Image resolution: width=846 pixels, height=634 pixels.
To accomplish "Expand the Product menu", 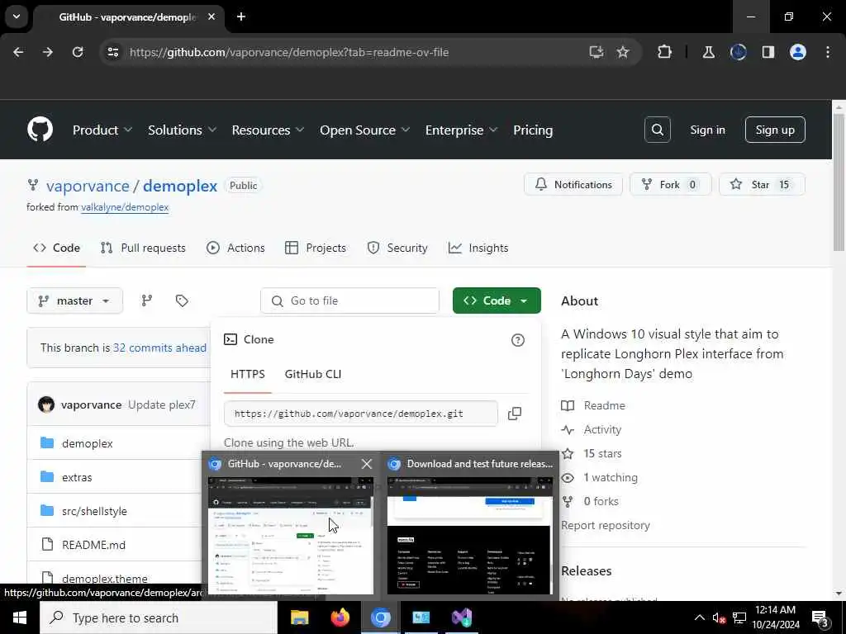I will 102,130.
